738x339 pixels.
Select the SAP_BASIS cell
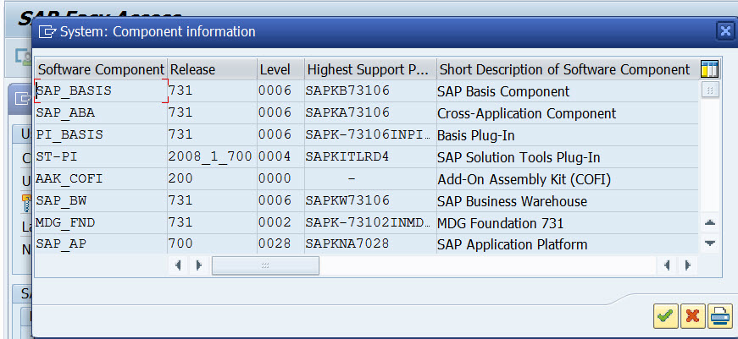point(101,90)
